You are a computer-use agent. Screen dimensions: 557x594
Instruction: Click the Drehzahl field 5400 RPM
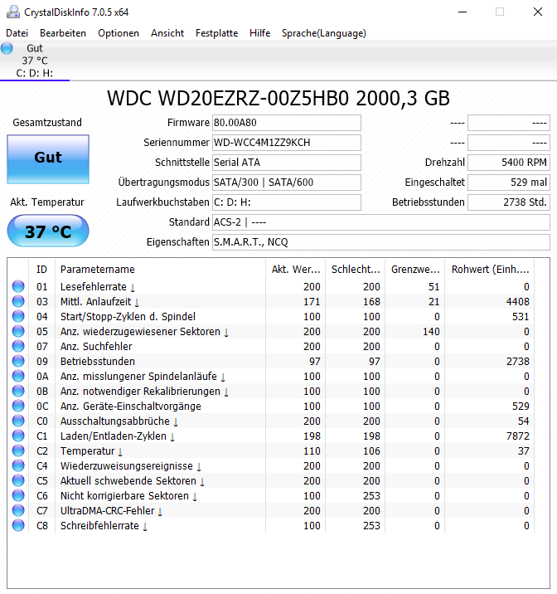click(509, 163)
